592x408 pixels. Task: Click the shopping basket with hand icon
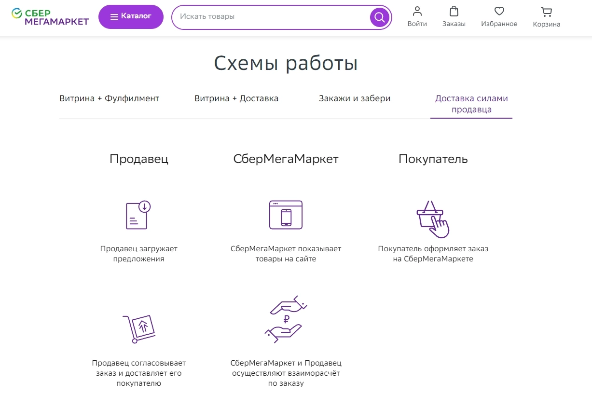click(x=433, y=219)
